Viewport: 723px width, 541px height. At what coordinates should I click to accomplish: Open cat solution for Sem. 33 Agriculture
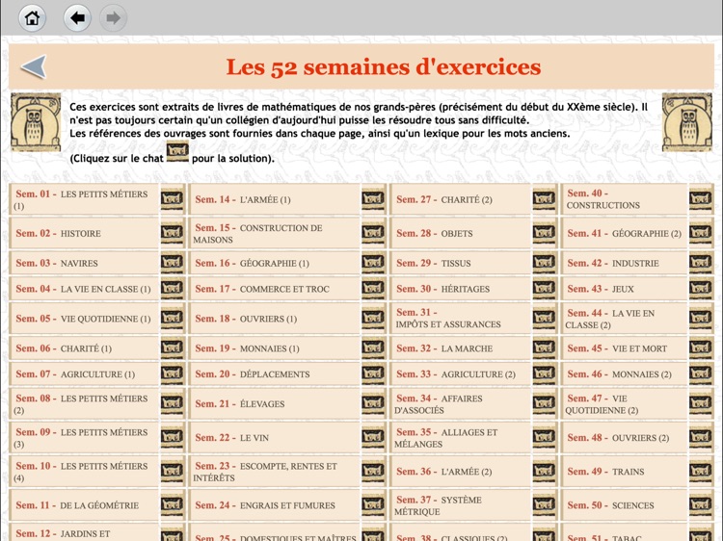click(544, 374)
